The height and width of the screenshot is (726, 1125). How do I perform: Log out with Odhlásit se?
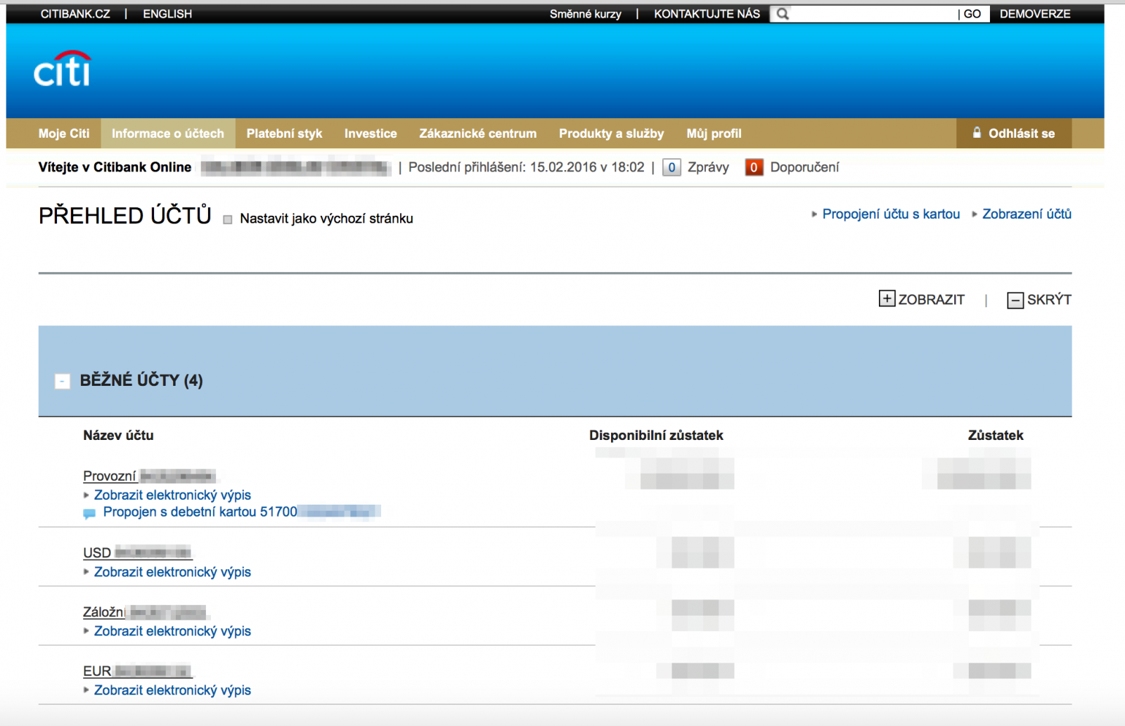coord(1014,134)
